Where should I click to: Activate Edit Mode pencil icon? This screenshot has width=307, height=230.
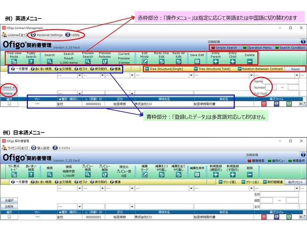click(145, 62)
